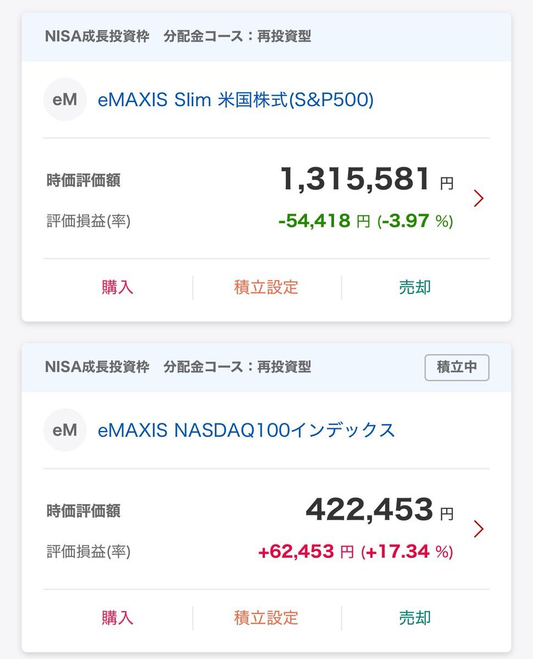Click the +62,453 円 gain figure
Viewport: 533px width, 659px height.
[306, 551]
